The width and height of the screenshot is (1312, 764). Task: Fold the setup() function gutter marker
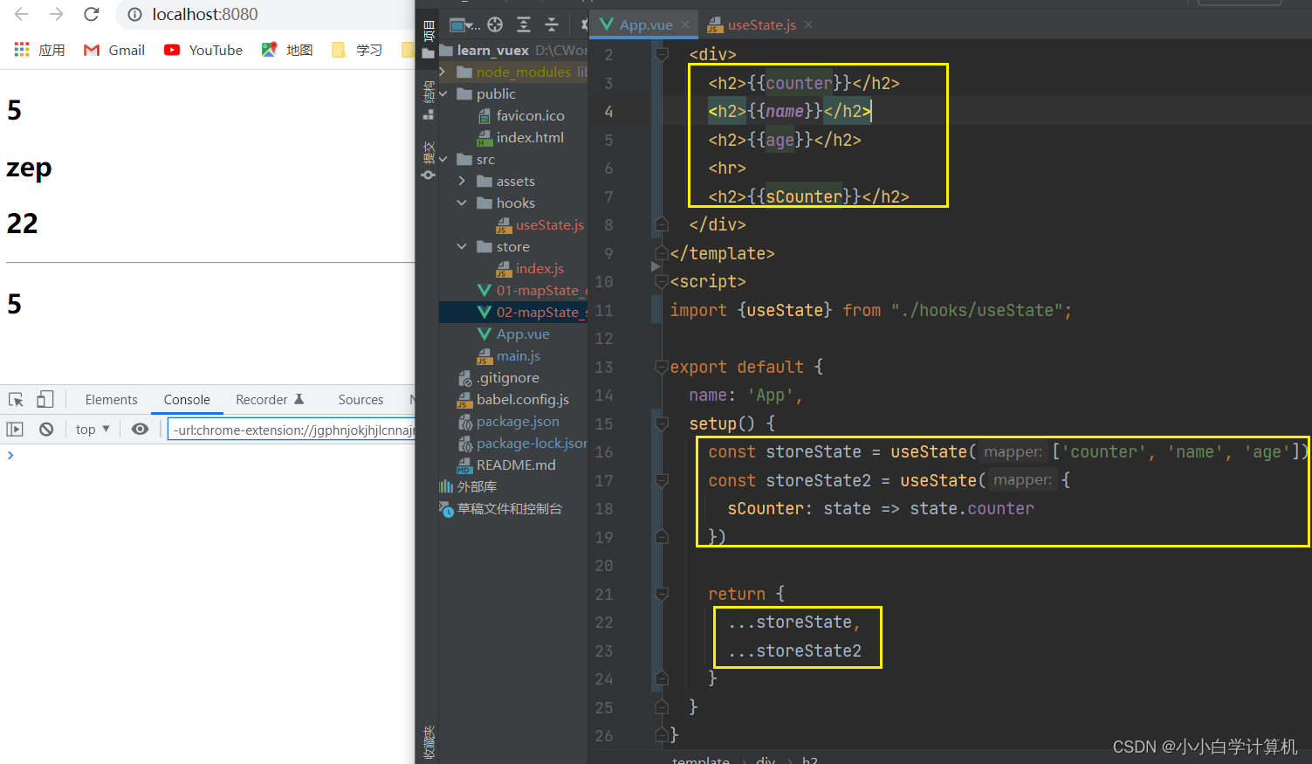[662, 423]
